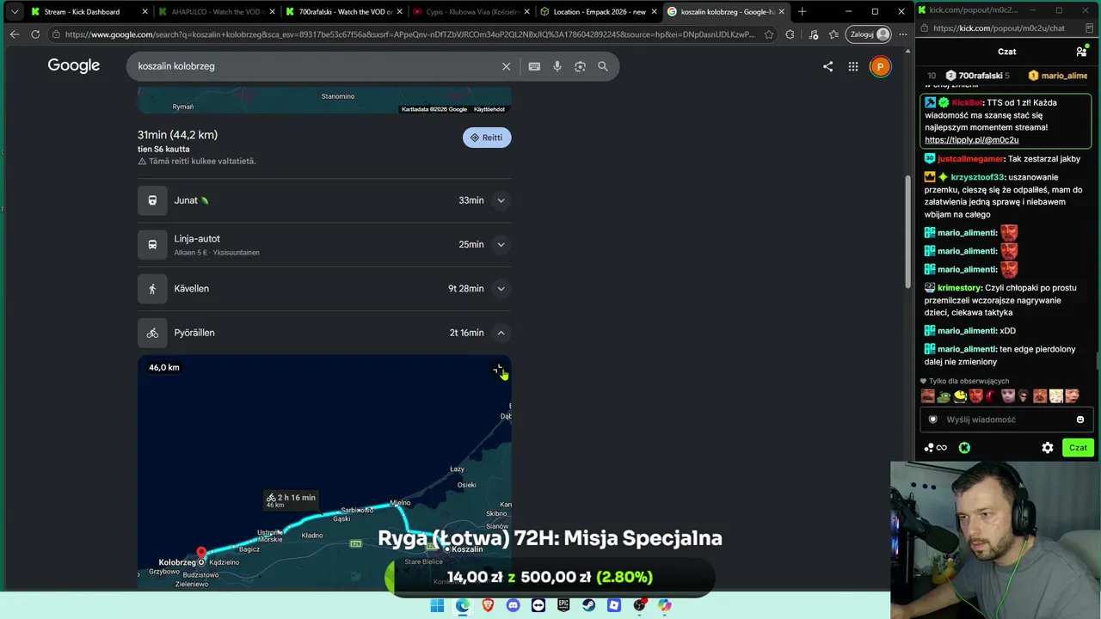The height and width of the screenshot is (619, 1101).
Task: Open chat identity shield icon
Action: click(x=933, y=420)
